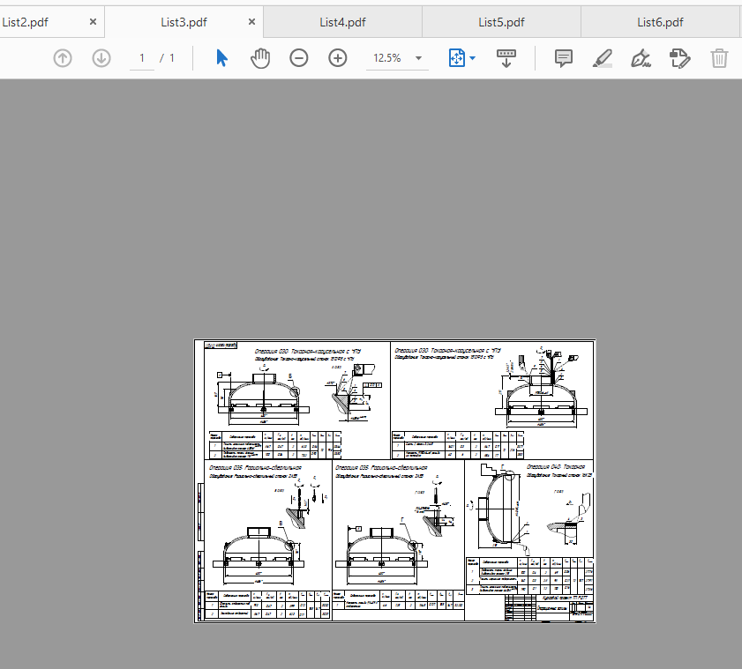Go to the next page arrow
The width and height of the screenshot is (742, 669).
click(x=101, y=58)
